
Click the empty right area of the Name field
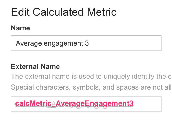[125, 43]
